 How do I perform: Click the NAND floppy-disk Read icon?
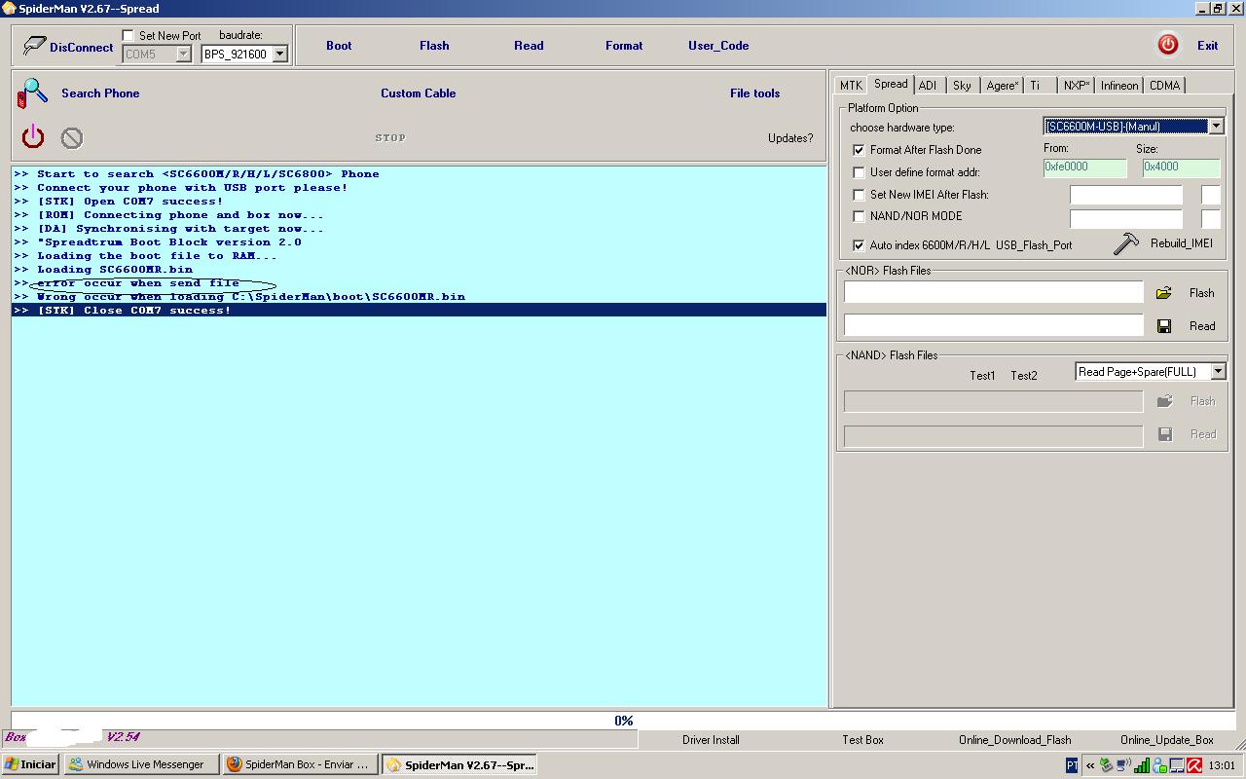click(1164, 434)
